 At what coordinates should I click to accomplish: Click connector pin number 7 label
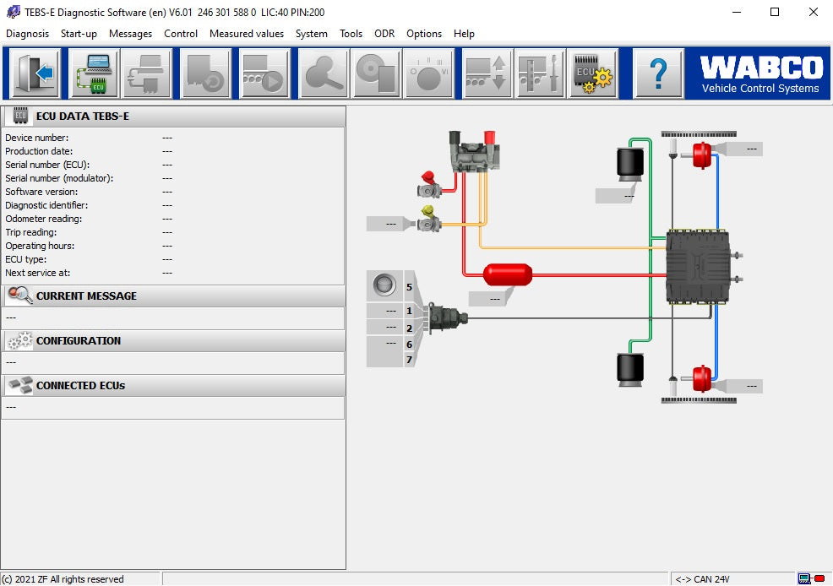[409, 360]
